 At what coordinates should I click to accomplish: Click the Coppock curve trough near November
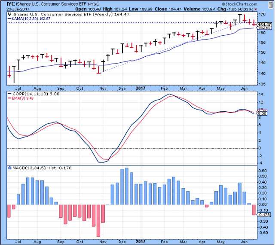point(103,162)
